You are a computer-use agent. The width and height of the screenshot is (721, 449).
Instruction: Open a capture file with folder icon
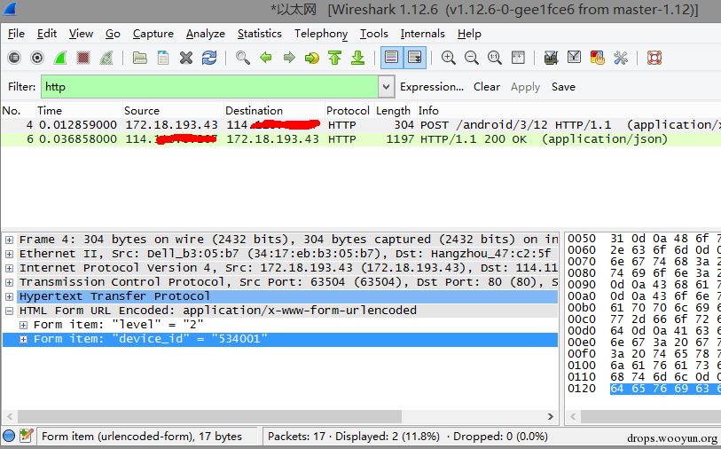(x=140, y=58)
